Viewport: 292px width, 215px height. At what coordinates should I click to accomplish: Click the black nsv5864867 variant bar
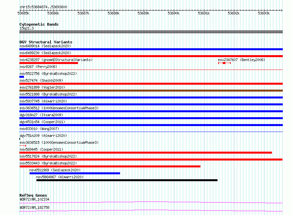coord(127,180)
